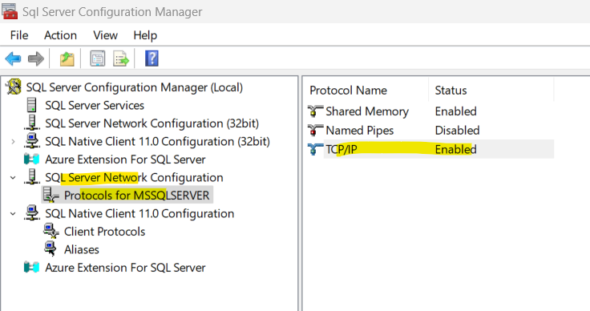Click the Named Pipes protocol icon
This screenshot has width=590, height=311.
(315, 130)
